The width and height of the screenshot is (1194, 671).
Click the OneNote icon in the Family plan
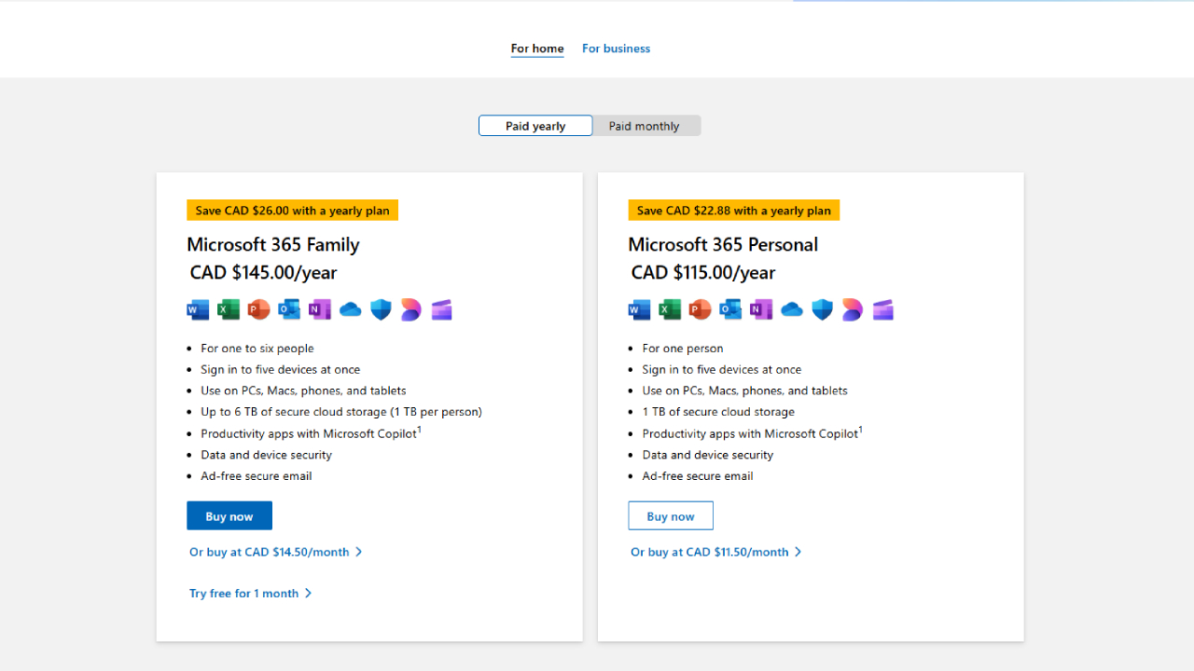coord(320,309)
